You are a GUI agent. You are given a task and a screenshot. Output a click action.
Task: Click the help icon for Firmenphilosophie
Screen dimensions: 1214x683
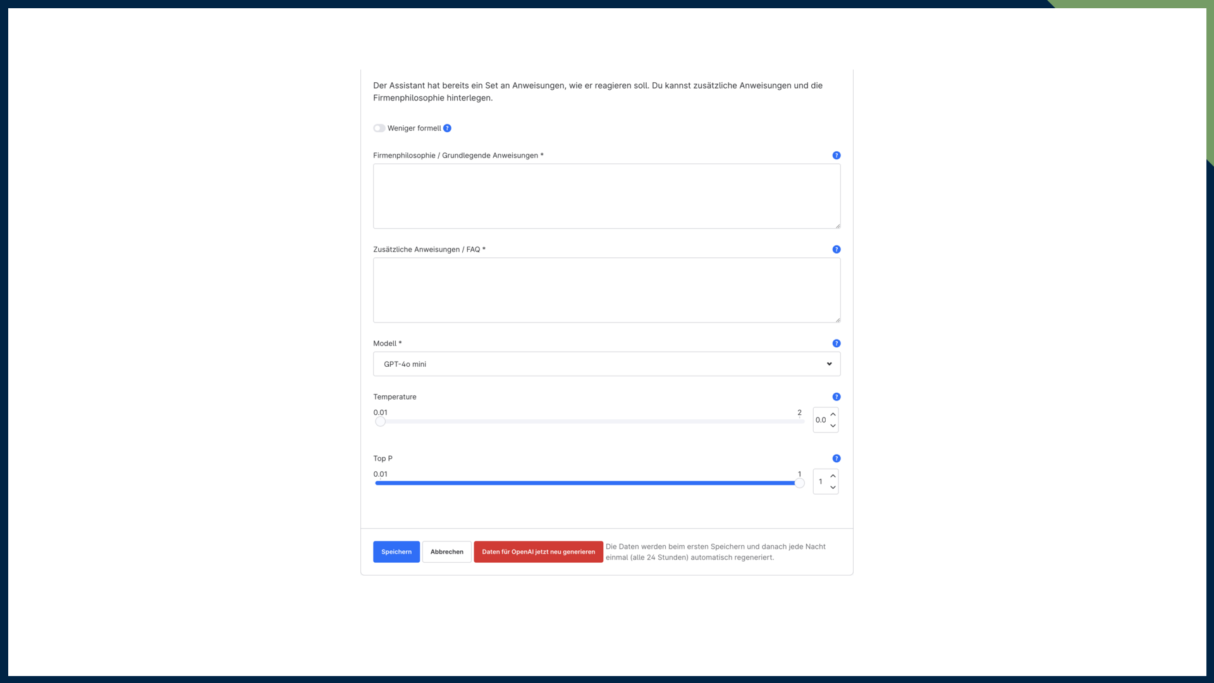[836, 155]
